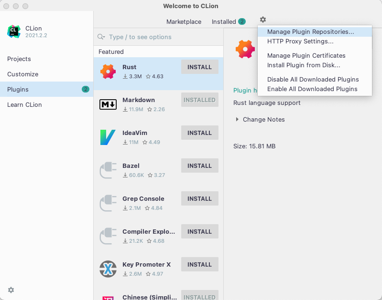382x300 pixels.
Task: Select the Bazel plugin name
Action: click(x=131, y=166)
